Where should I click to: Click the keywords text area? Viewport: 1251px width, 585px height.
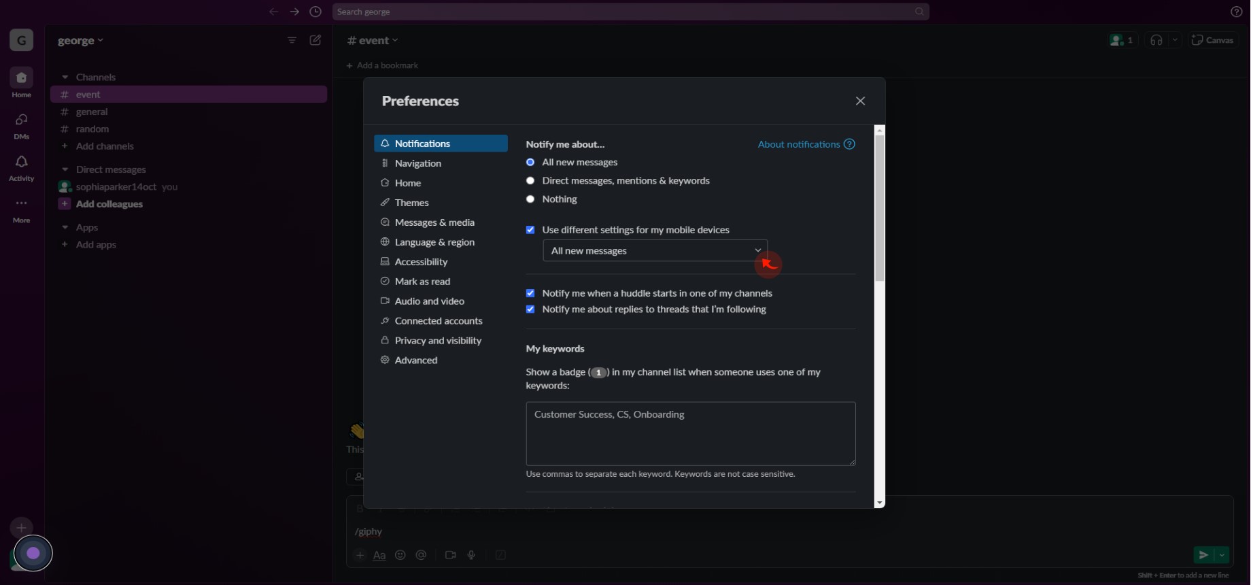691,434
